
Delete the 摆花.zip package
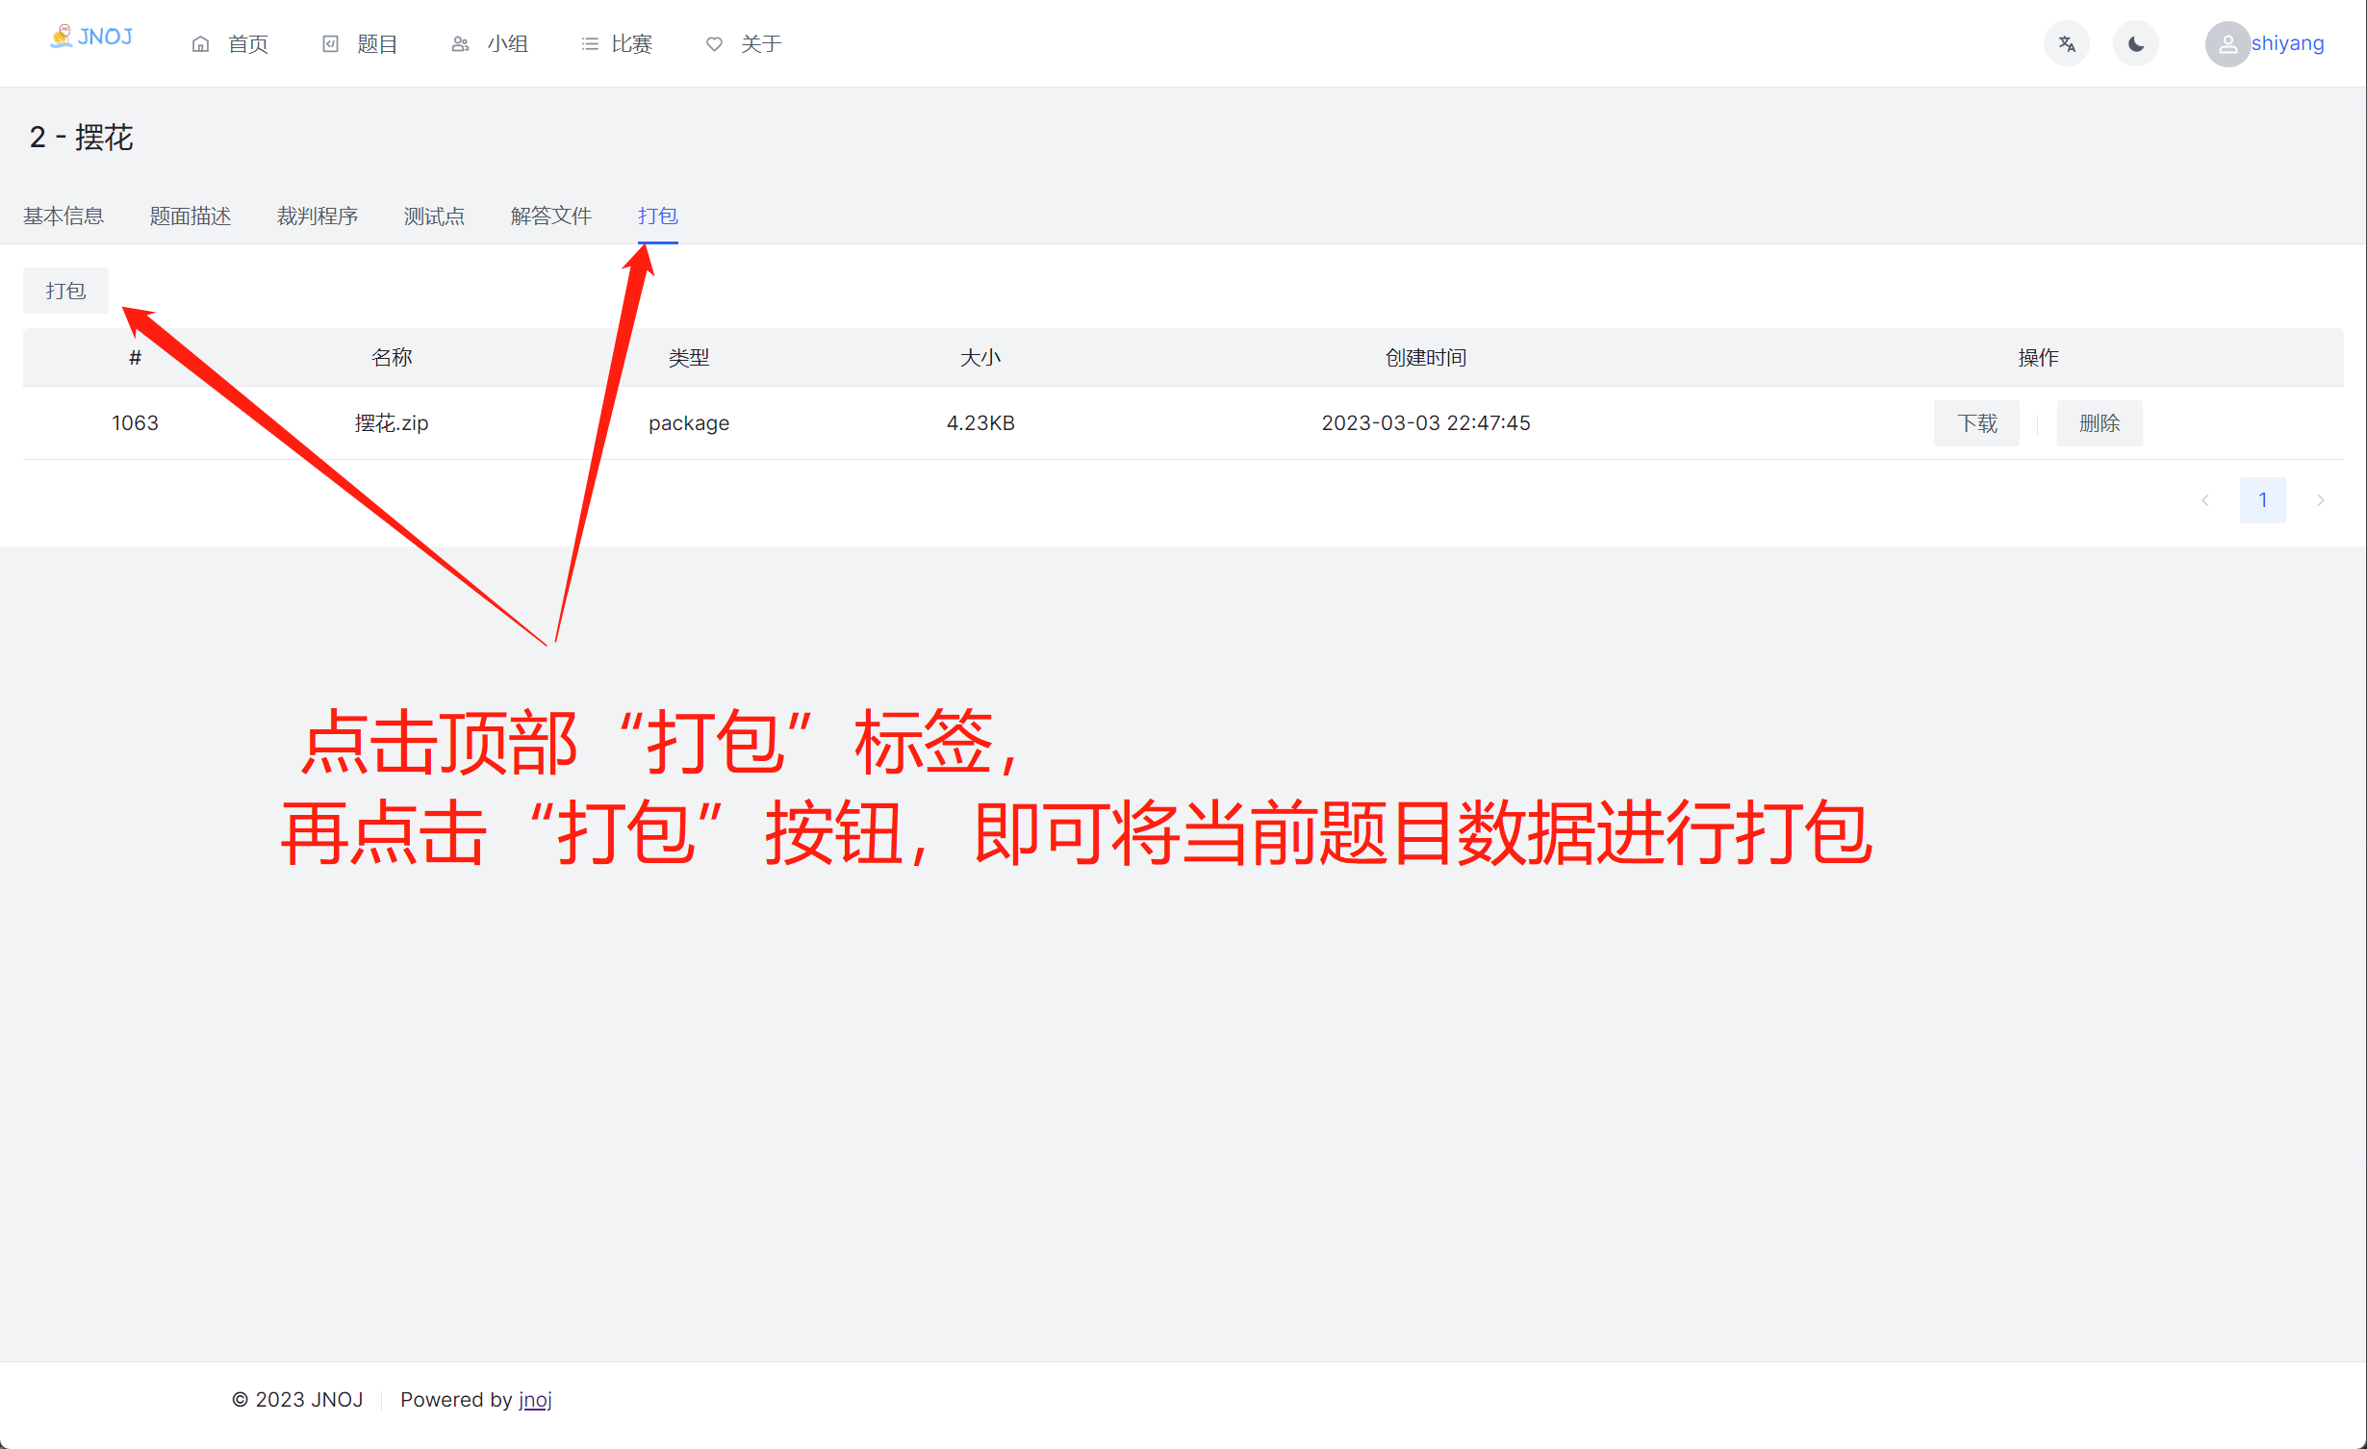pyautogui.click(x=2100, y=423)
